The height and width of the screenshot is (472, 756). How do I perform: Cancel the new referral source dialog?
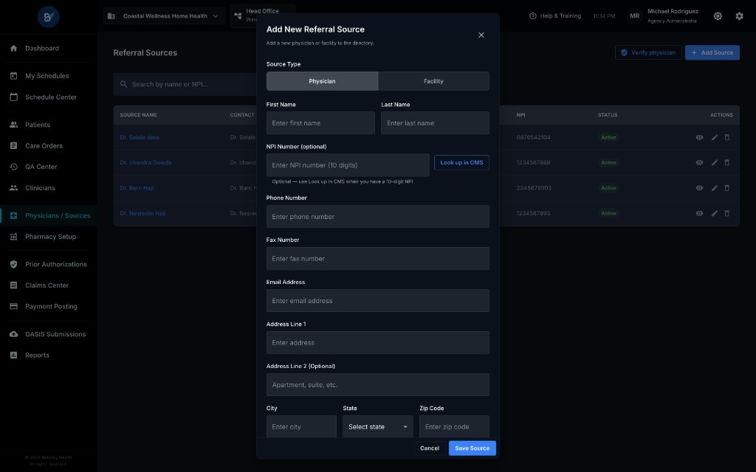pyautogui.click(x=429, y=448)
